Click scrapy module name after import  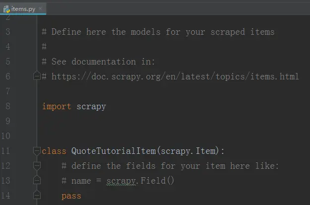[91, 107]
